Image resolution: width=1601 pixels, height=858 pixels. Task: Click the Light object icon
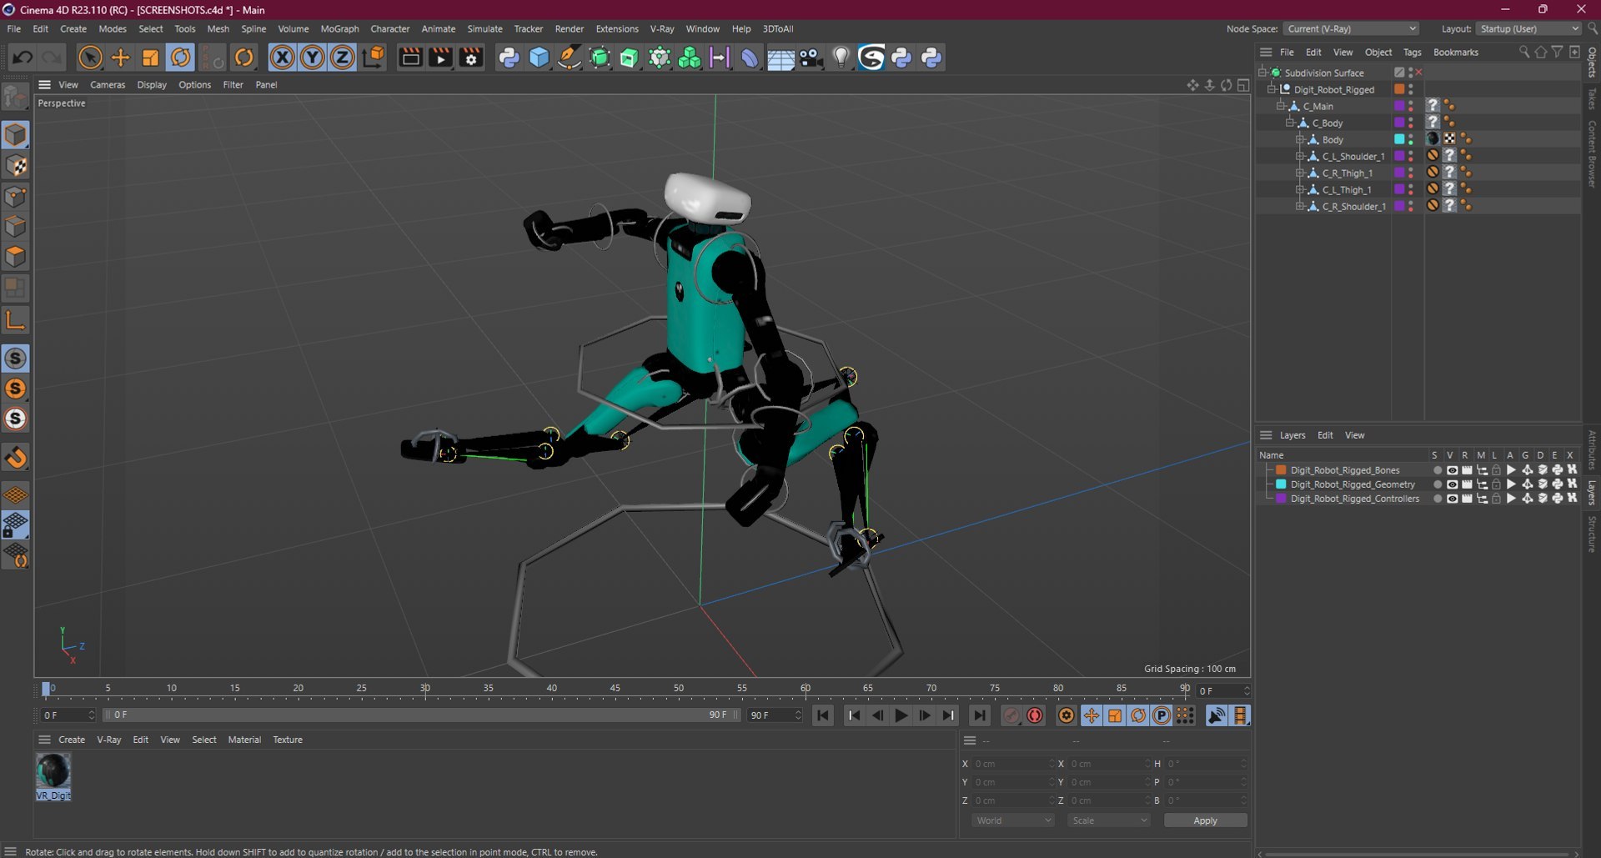tap(841, 58)
